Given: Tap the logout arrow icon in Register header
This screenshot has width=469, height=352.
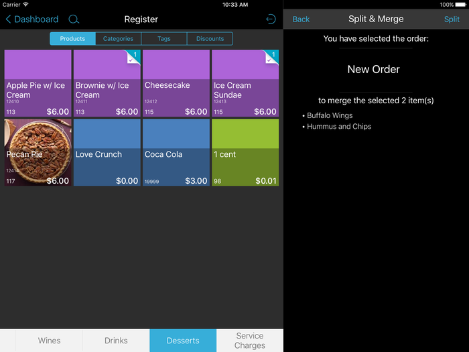Looking at the screenshot, I should tap(271, 19).
